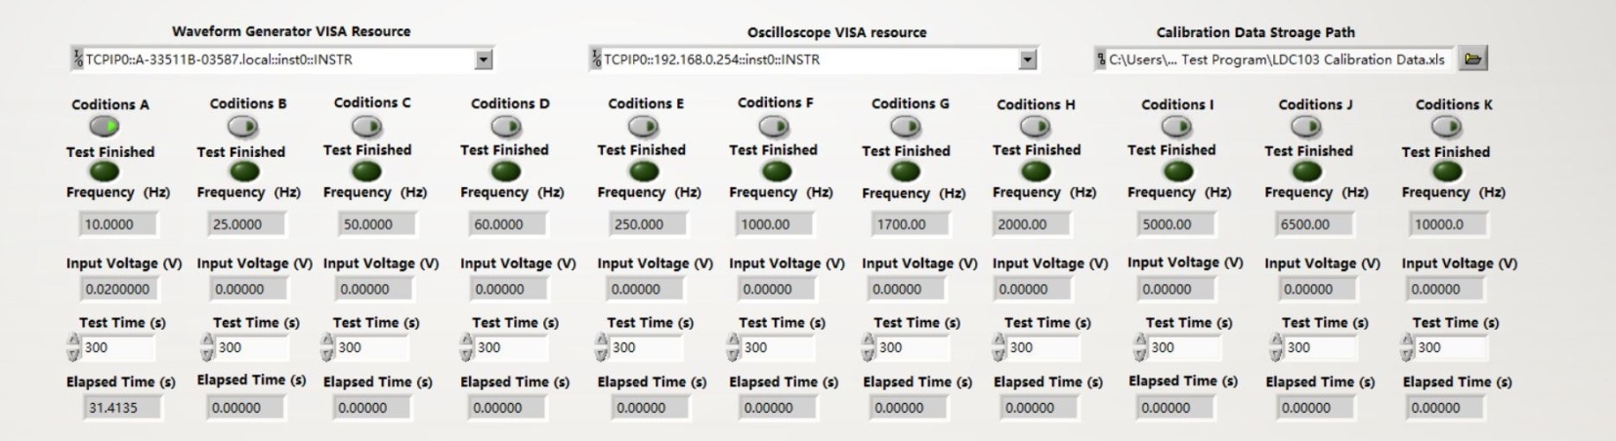Open the calibration data folder browse icon
1616x441 pixels.
click(1472, 60)
